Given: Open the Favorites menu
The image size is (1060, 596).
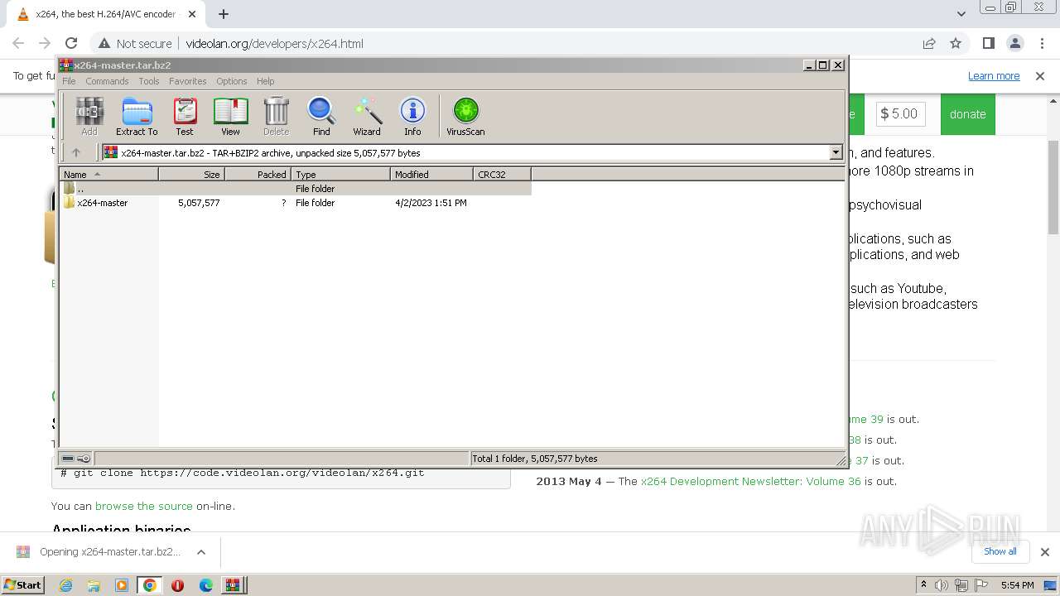Looking at the screenshot, I should [x=188, y=81].
